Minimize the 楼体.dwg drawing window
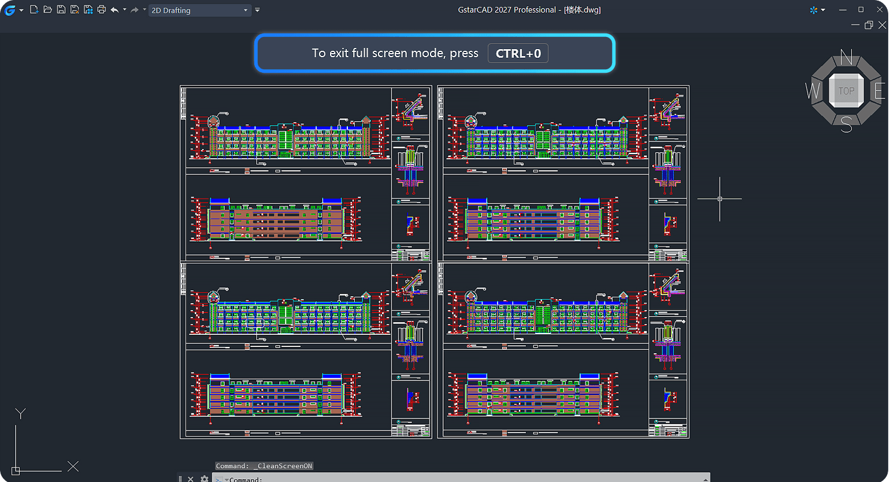Image resolution: width=890 pixels, height=482 pixels. (x=855, y=25)
